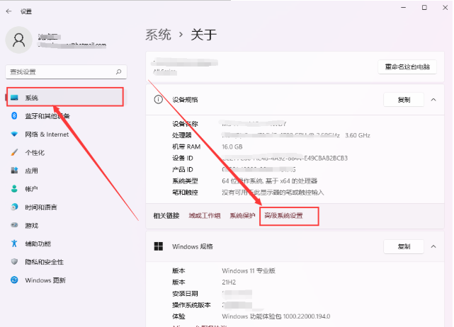Click the Find a setting search box
This screenshot has height=327, width=454.
60,71
